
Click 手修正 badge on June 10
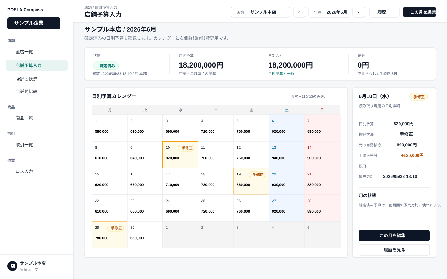(x=186, y=148)
